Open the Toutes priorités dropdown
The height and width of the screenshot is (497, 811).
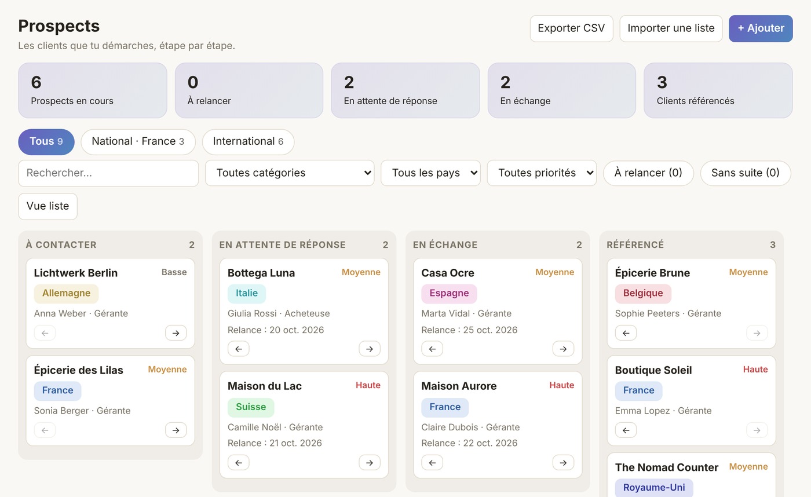(542, 173)
